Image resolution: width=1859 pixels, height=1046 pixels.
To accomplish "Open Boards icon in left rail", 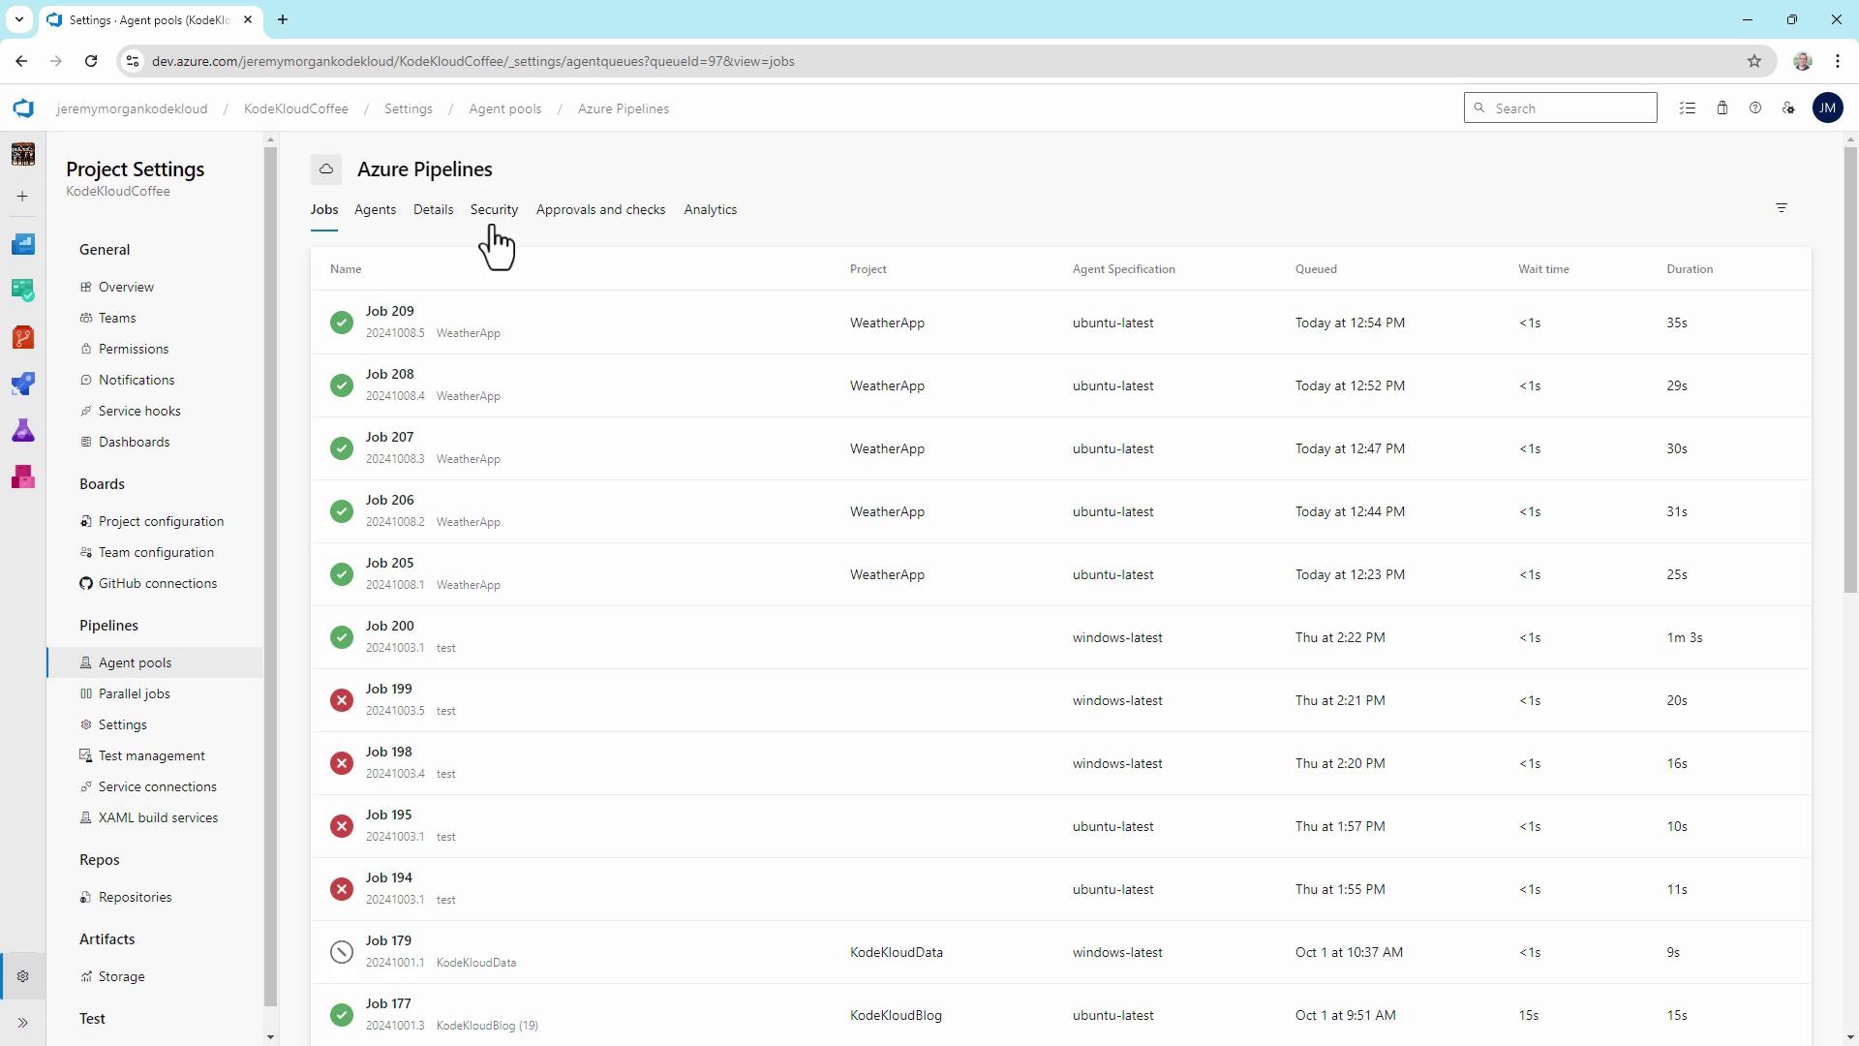I will click(x=23, y=291).
